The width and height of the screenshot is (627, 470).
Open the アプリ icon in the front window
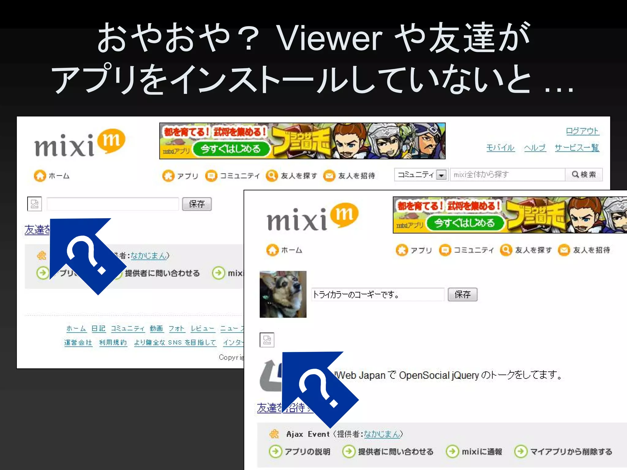tap(402, 250)
